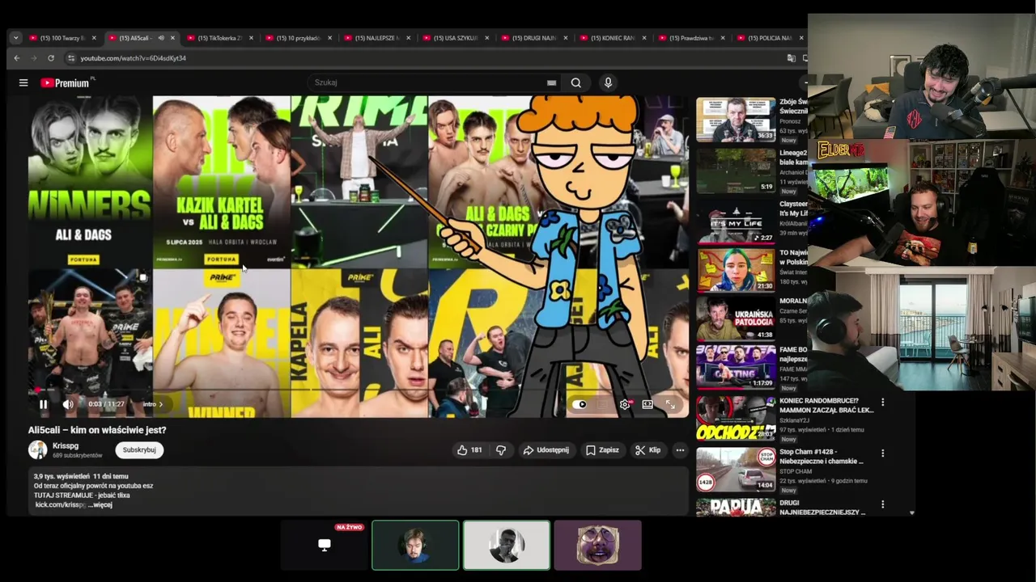Switch to 'TikTokerka' browser tab
This screenshot has width=1036, height=582.
pyautogui.click(x=219, y=38)
